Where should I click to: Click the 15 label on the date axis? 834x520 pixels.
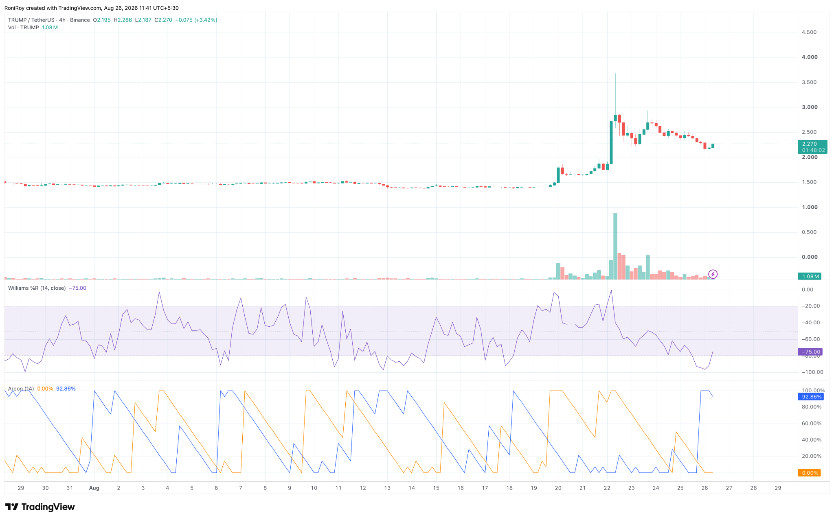tap(436, 488)
